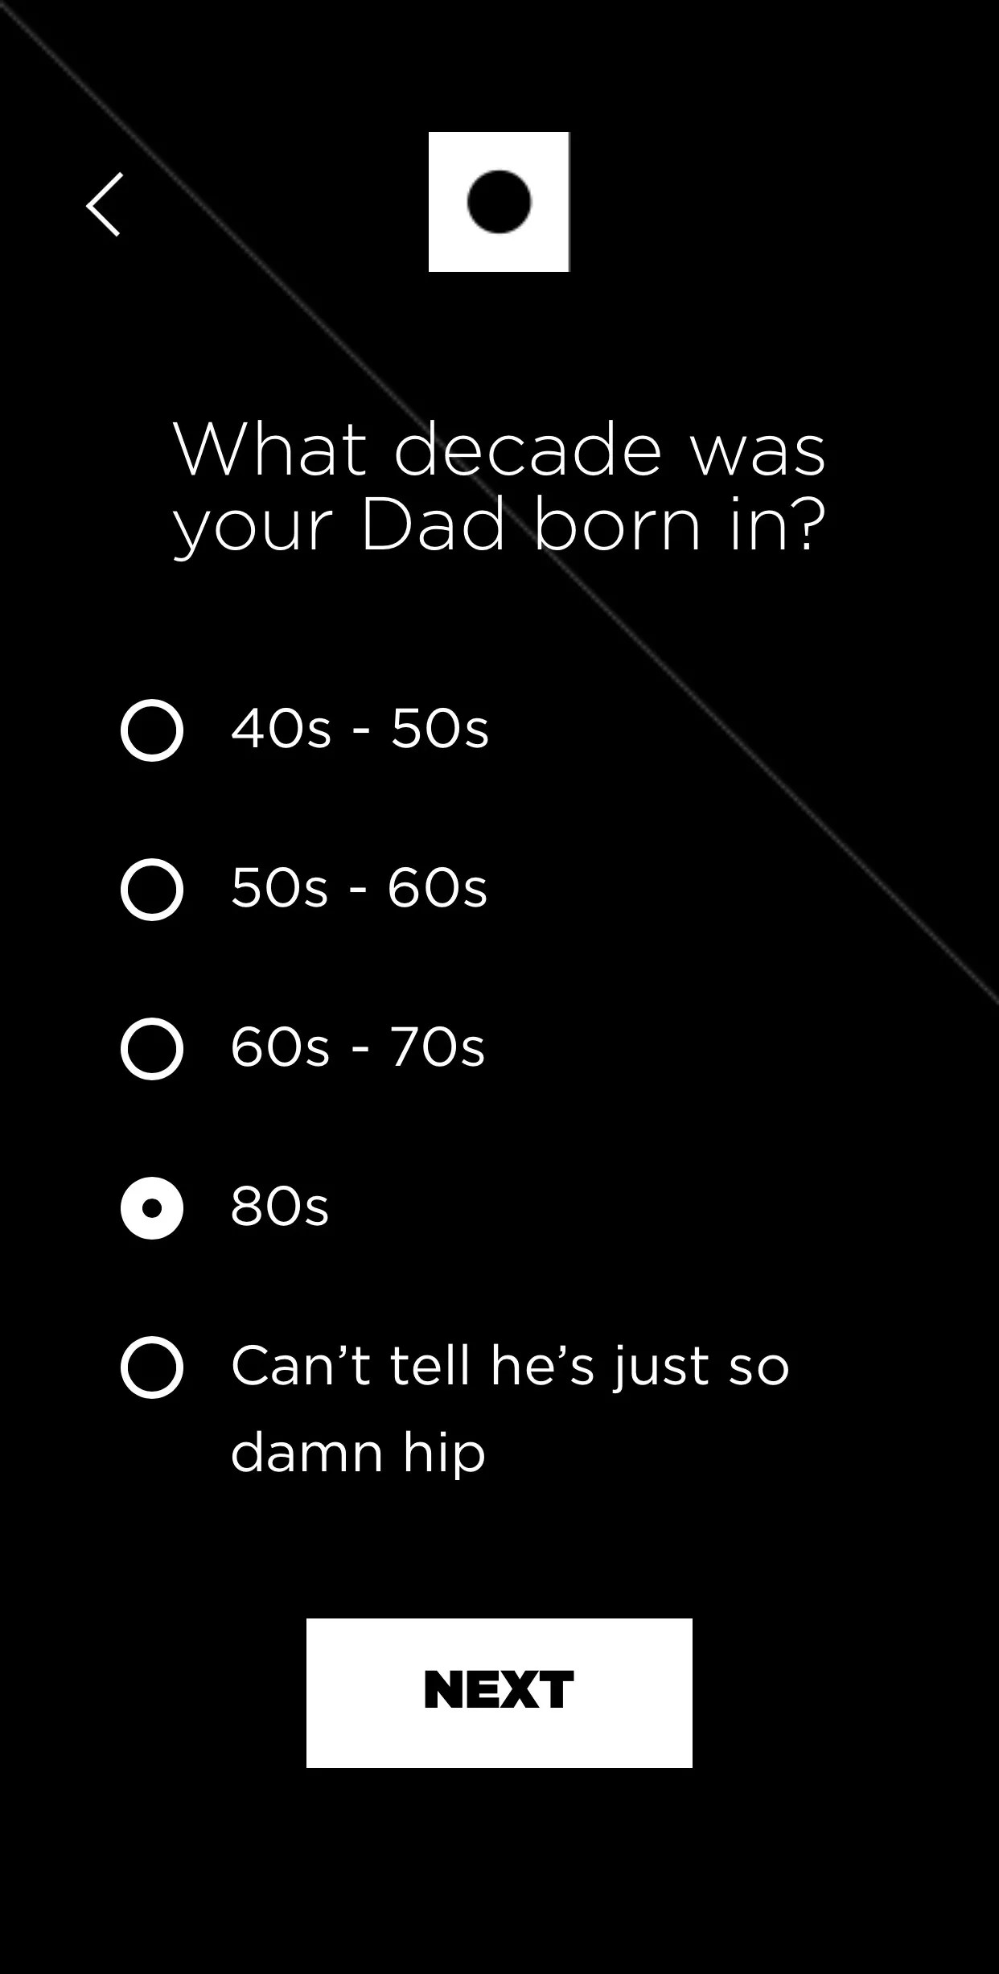Go back using the left chevron arrow

click(x=105, y=204)
